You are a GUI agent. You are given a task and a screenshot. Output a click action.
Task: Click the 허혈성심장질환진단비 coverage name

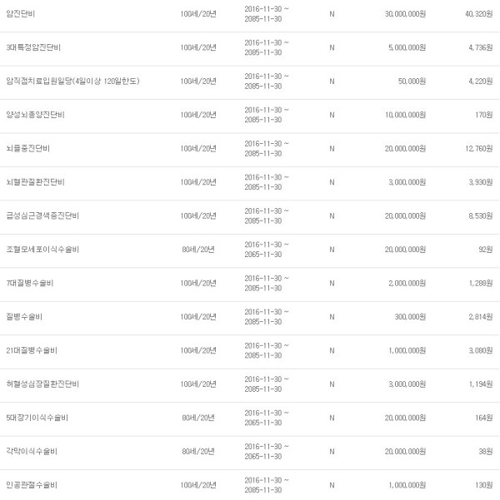(x=42, y=384)
